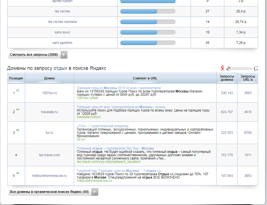Open domain travelata.ru
The height and width of the screenshot is (205, 267).
(49, 112)
